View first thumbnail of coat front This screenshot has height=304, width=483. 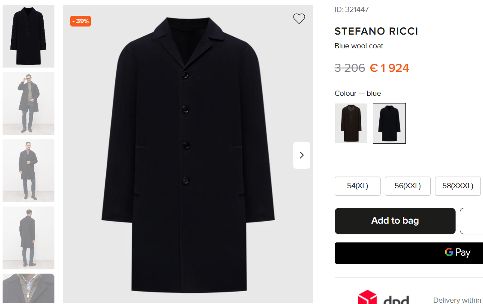pos(29,36)
